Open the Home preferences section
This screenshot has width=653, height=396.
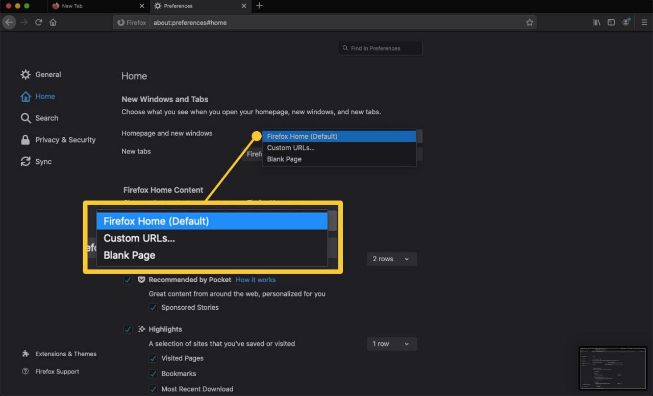[x=38, y=96]
